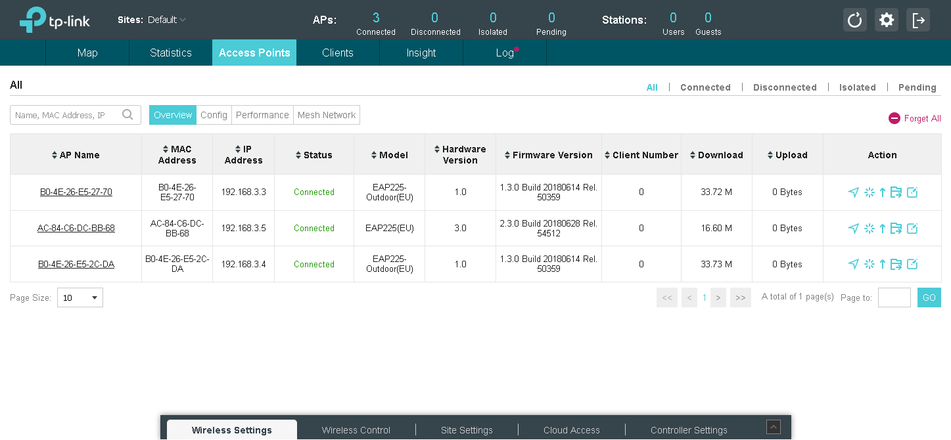Open the Insight tab
The width and height of the screenshot is (951, 440).
click(x=421, y=53)
